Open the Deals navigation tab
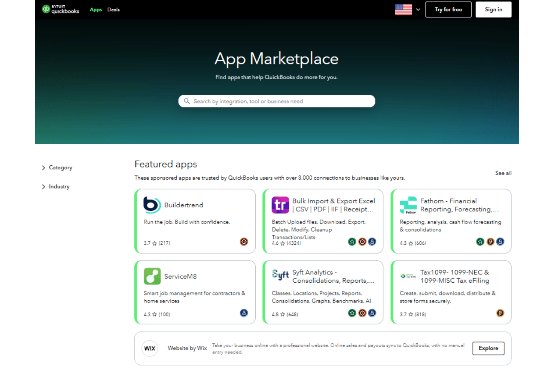This screenshot has width=554, height=370. pyautogui.click(x=113, y=10)
